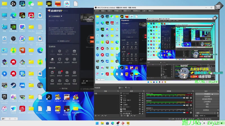
Task: Open OBS 编辑(E) menu
Action: [x=103, y=11]
